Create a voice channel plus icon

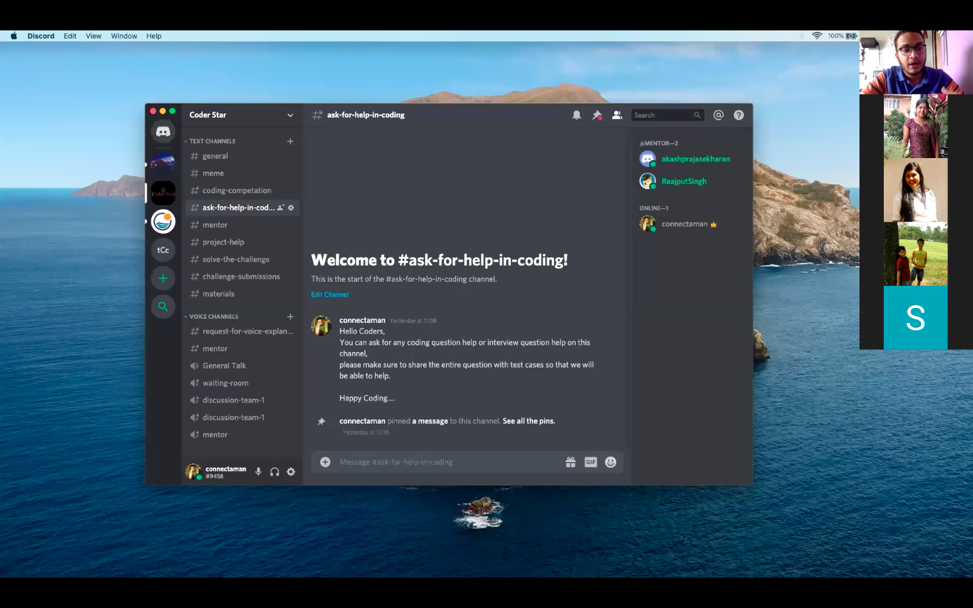click(290, 316)
